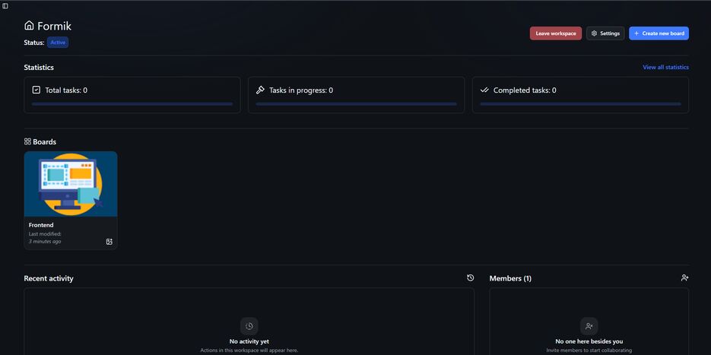The width and height of the screenshot is (711, 355).
Task: Click the '3 minutes ago' timestamp
Action: 45,241
